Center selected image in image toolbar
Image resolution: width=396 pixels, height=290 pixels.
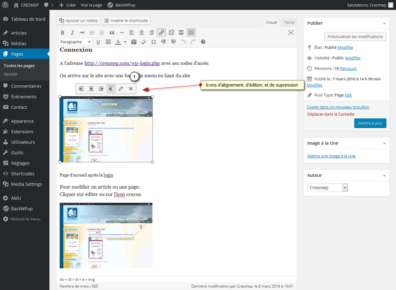(91, 89)
